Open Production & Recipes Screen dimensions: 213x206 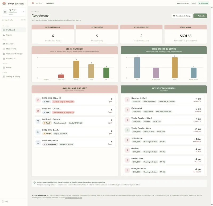tap(14, 54)
